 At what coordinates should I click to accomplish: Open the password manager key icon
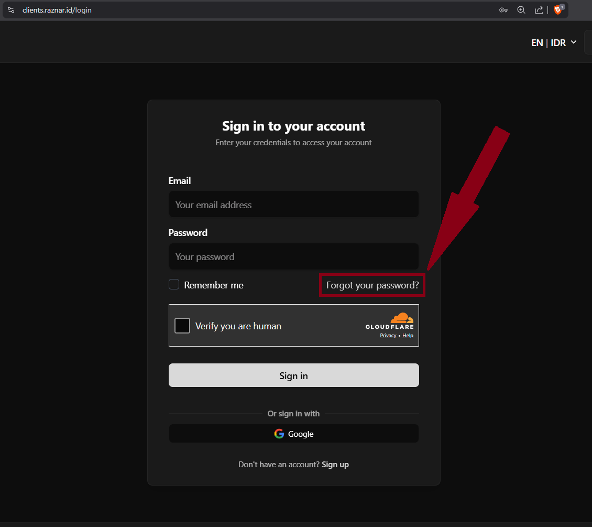(x=503, y=10)
